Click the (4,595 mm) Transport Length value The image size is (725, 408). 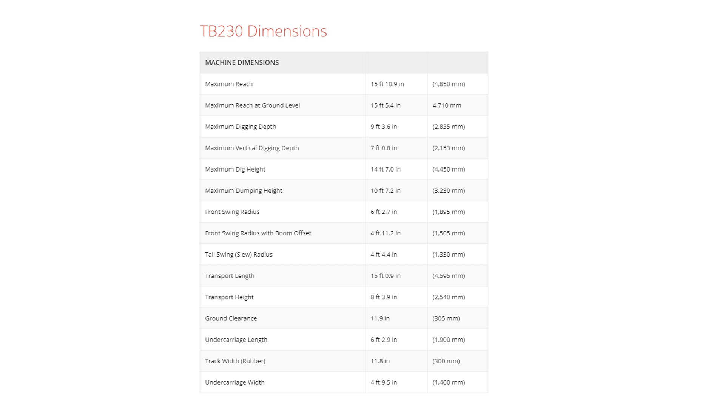pos(449,276)
